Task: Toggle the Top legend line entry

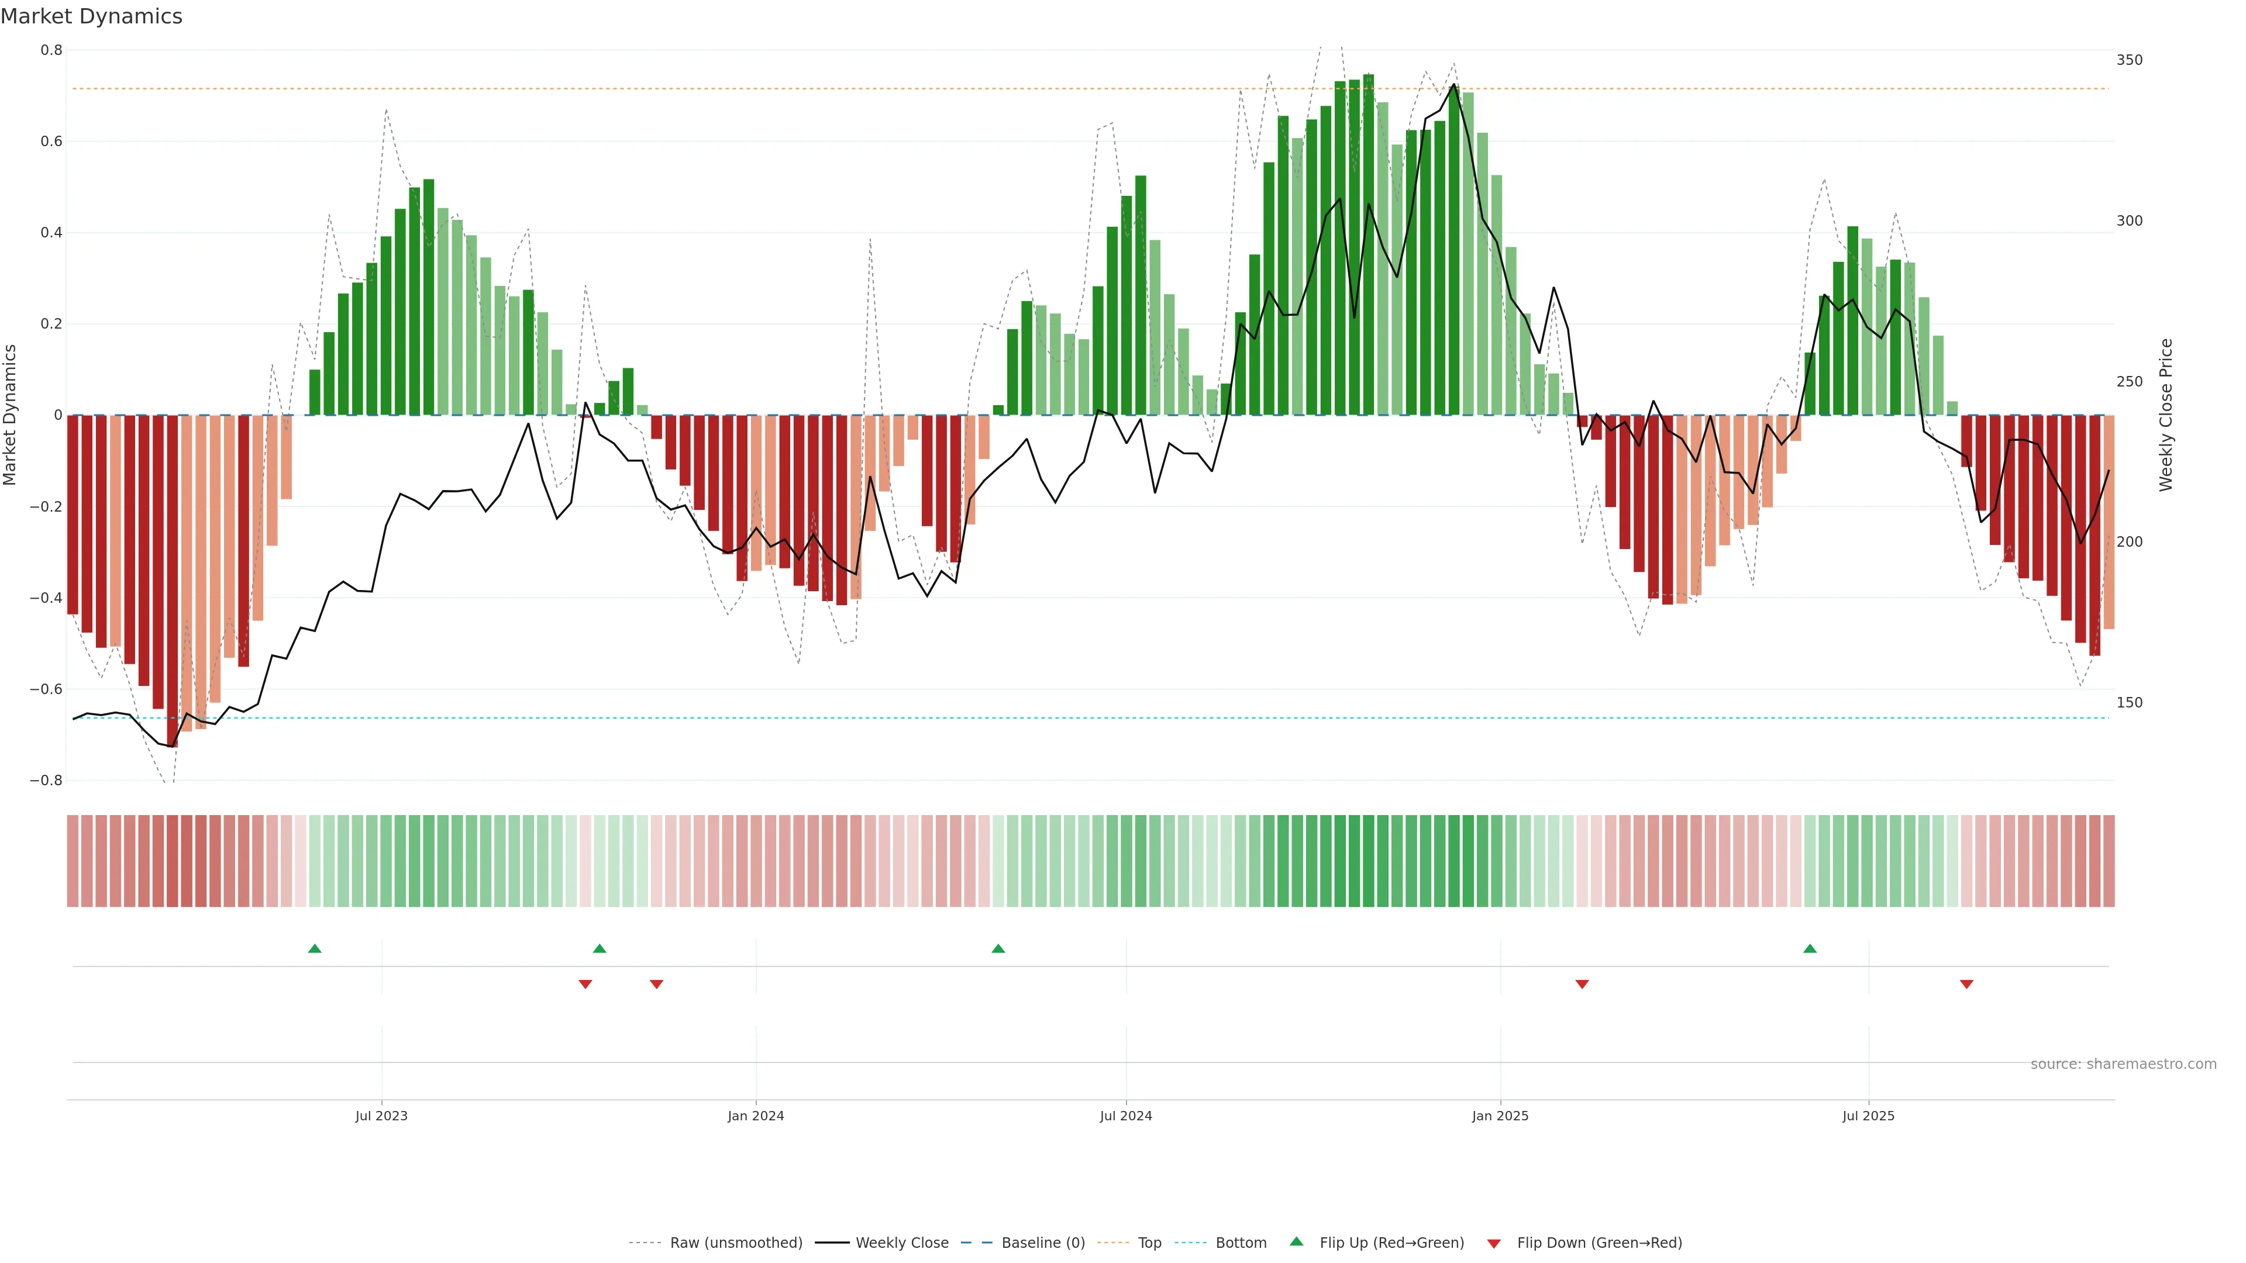Action: point(1149,1242)
